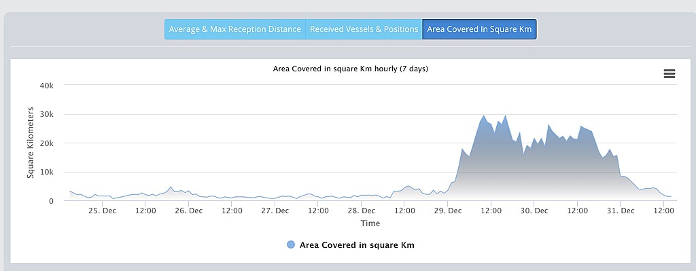Click the 26. Dec axis label

[189, 211]
